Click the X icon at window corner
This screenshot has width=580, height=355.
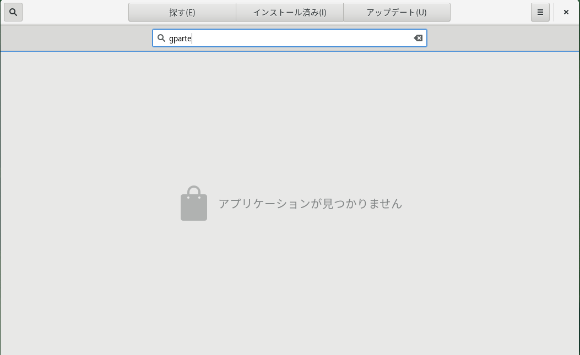click(566, 12)
